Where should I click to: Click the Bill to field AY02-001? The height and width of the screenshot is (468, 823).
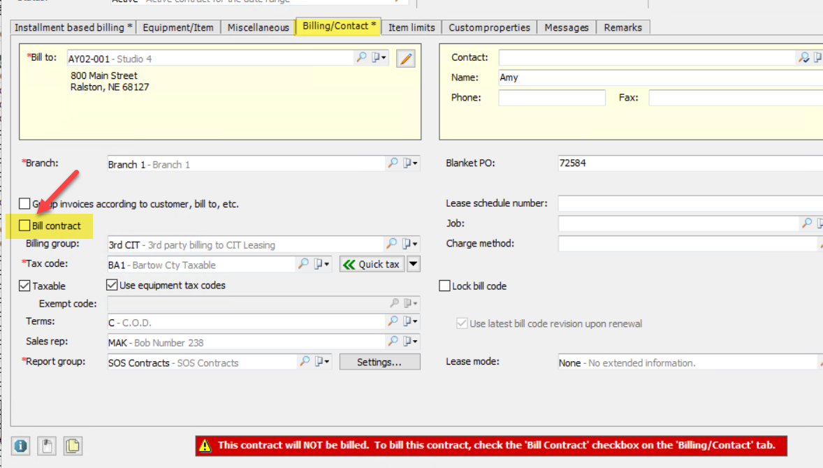(210, 58)
